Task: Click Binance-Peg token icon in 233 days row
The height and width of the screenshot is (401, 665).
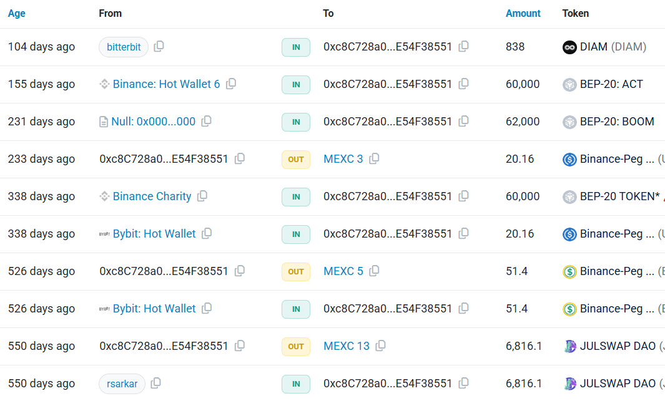Action: tap(569, 160)
